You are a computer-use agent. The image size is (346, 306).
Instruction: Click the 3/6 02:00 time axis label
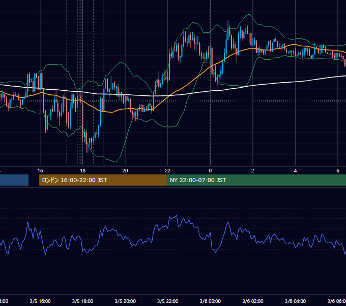pyautogui.click(x=253, y=301)
